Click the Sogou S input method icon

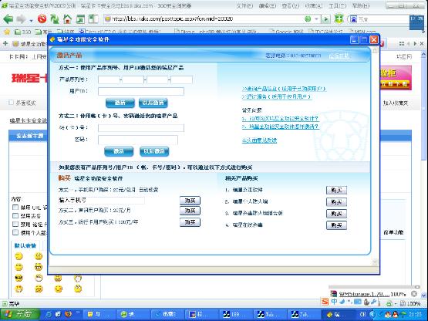[325, 302]
